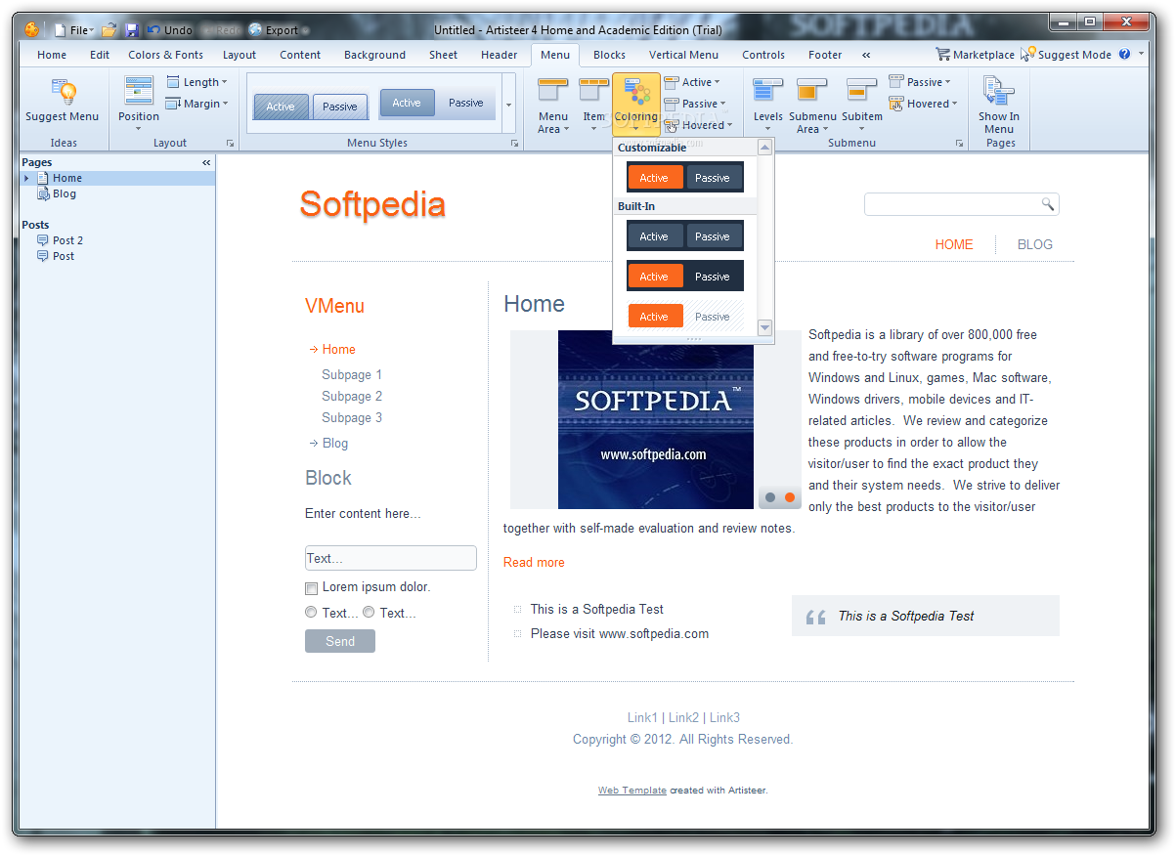Click the coloring gallery scroll down arrow
The height and width of the screenshot is (856, 1176).
(x=765, y=328)
